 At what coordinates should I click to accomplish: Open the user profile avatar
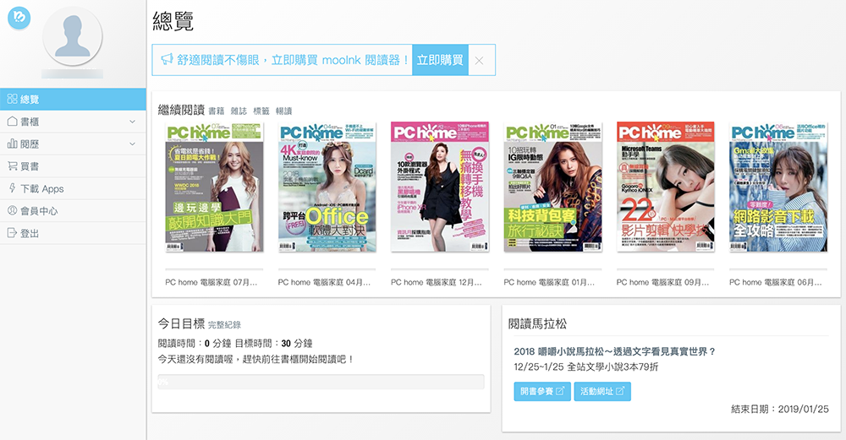coord(72,36)
